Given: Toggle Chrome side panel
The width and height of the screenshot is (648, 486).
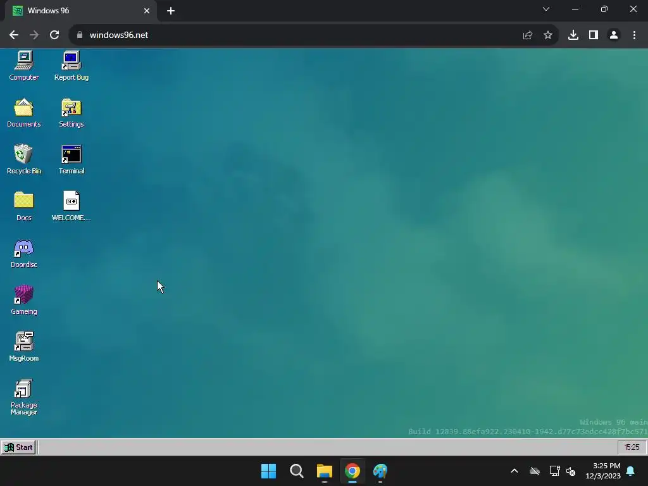Looking at the screenshot, I should pyautogui.click(x=594, y=35).
